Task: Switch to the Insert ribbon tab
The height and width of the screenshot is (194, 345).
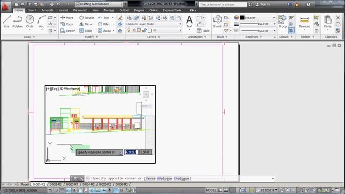Action: (32, 10)
